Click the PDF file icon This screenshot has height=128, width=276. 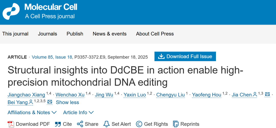tap(10, 124)
